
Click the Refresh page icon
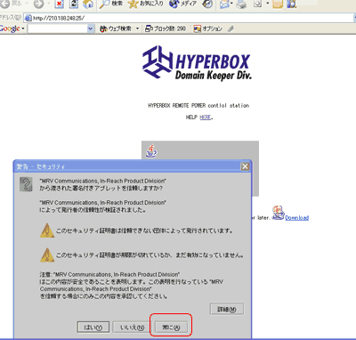coord(74,4)
